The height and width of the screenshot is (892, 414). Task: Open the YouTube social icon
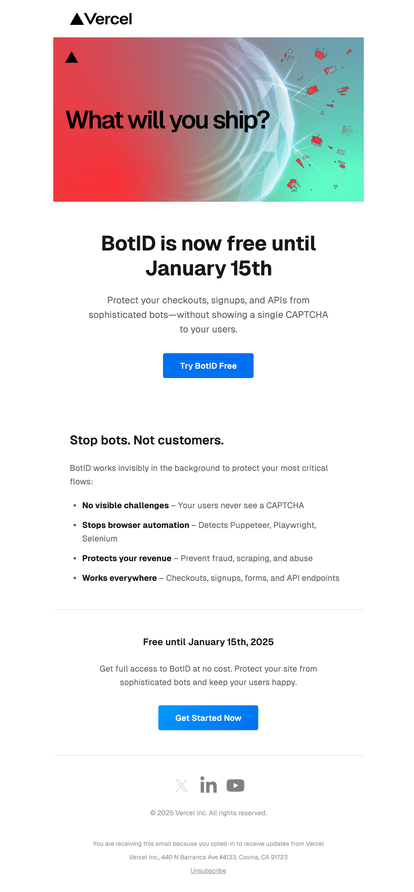[235, 785]
